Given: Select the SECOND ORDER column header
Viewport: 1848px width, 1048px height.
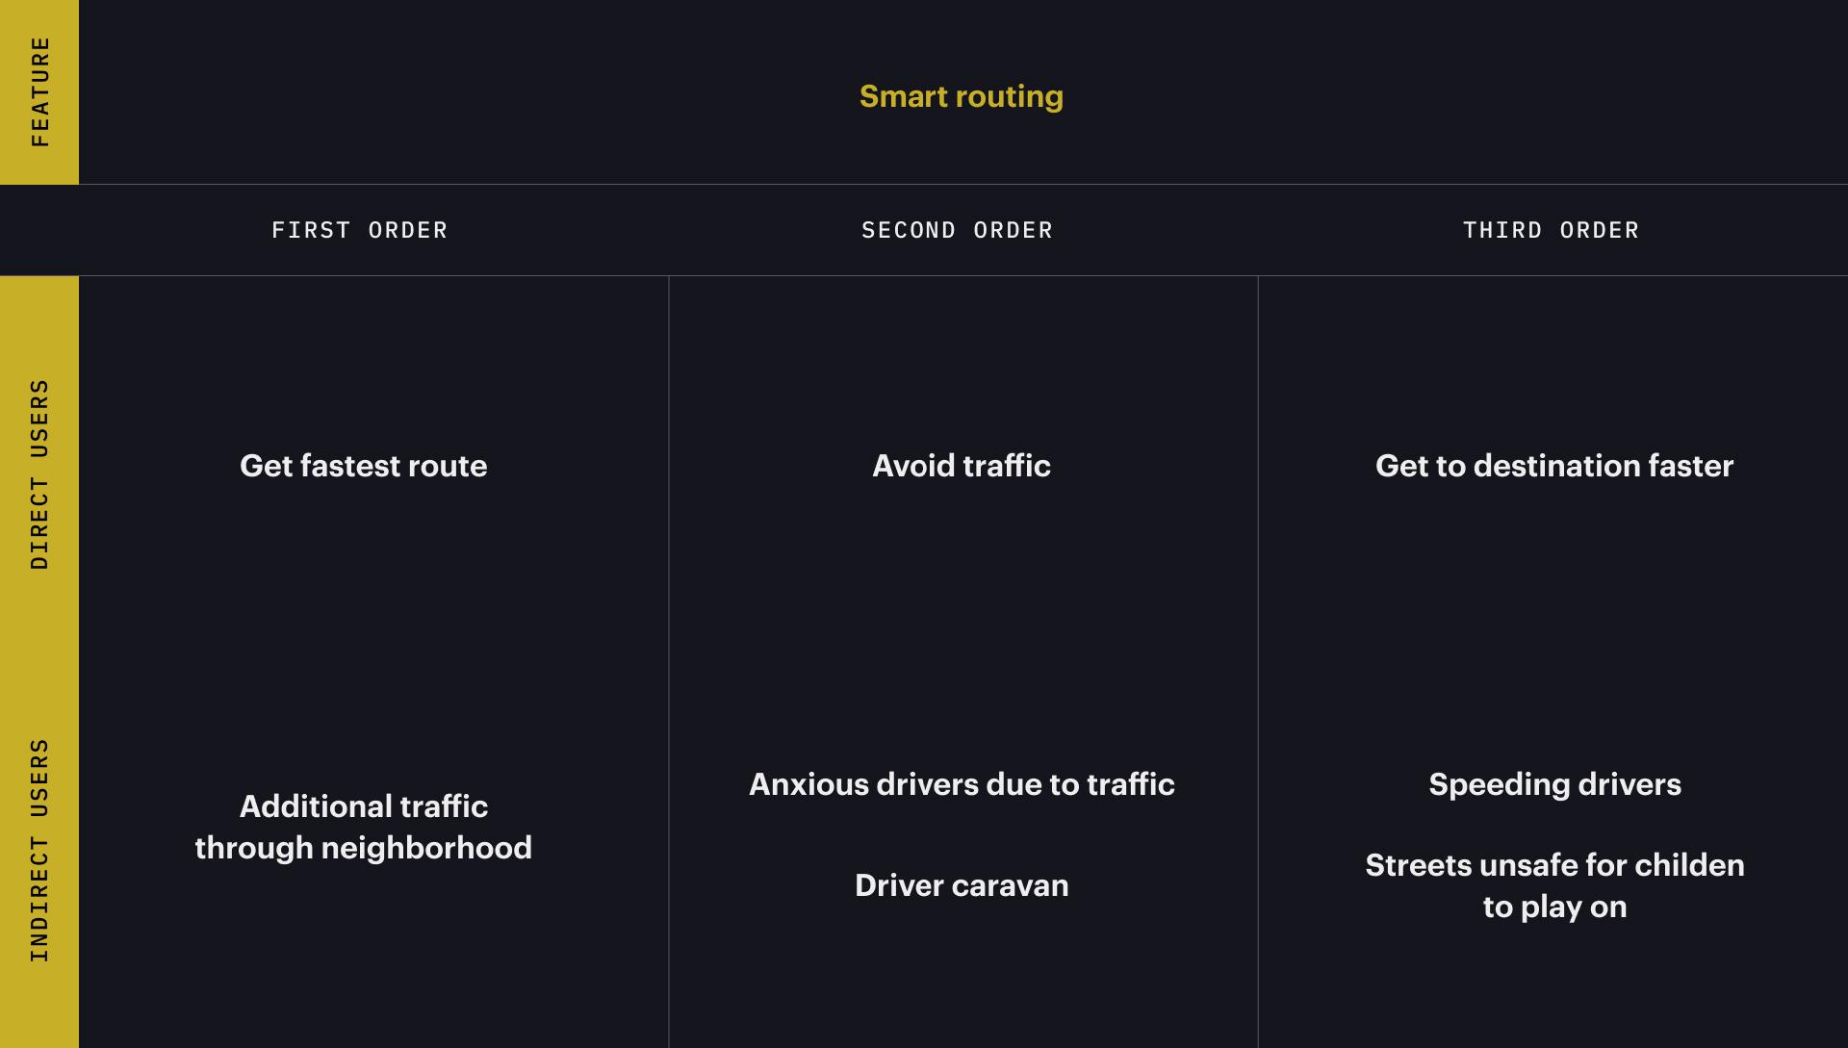Looking at the screenshot, I should click(x=957, y=230).
